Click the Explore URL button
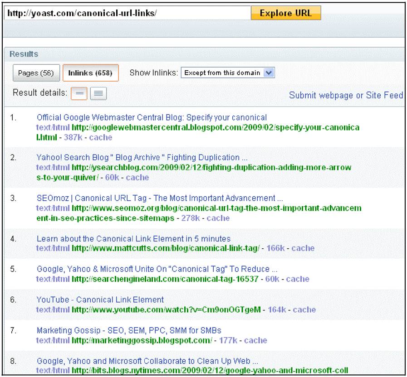407x377 pixels. click(x=286, y=13)
